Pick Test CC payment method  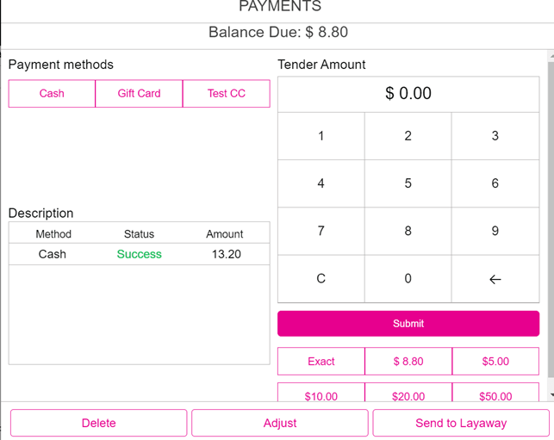[226, 94]
